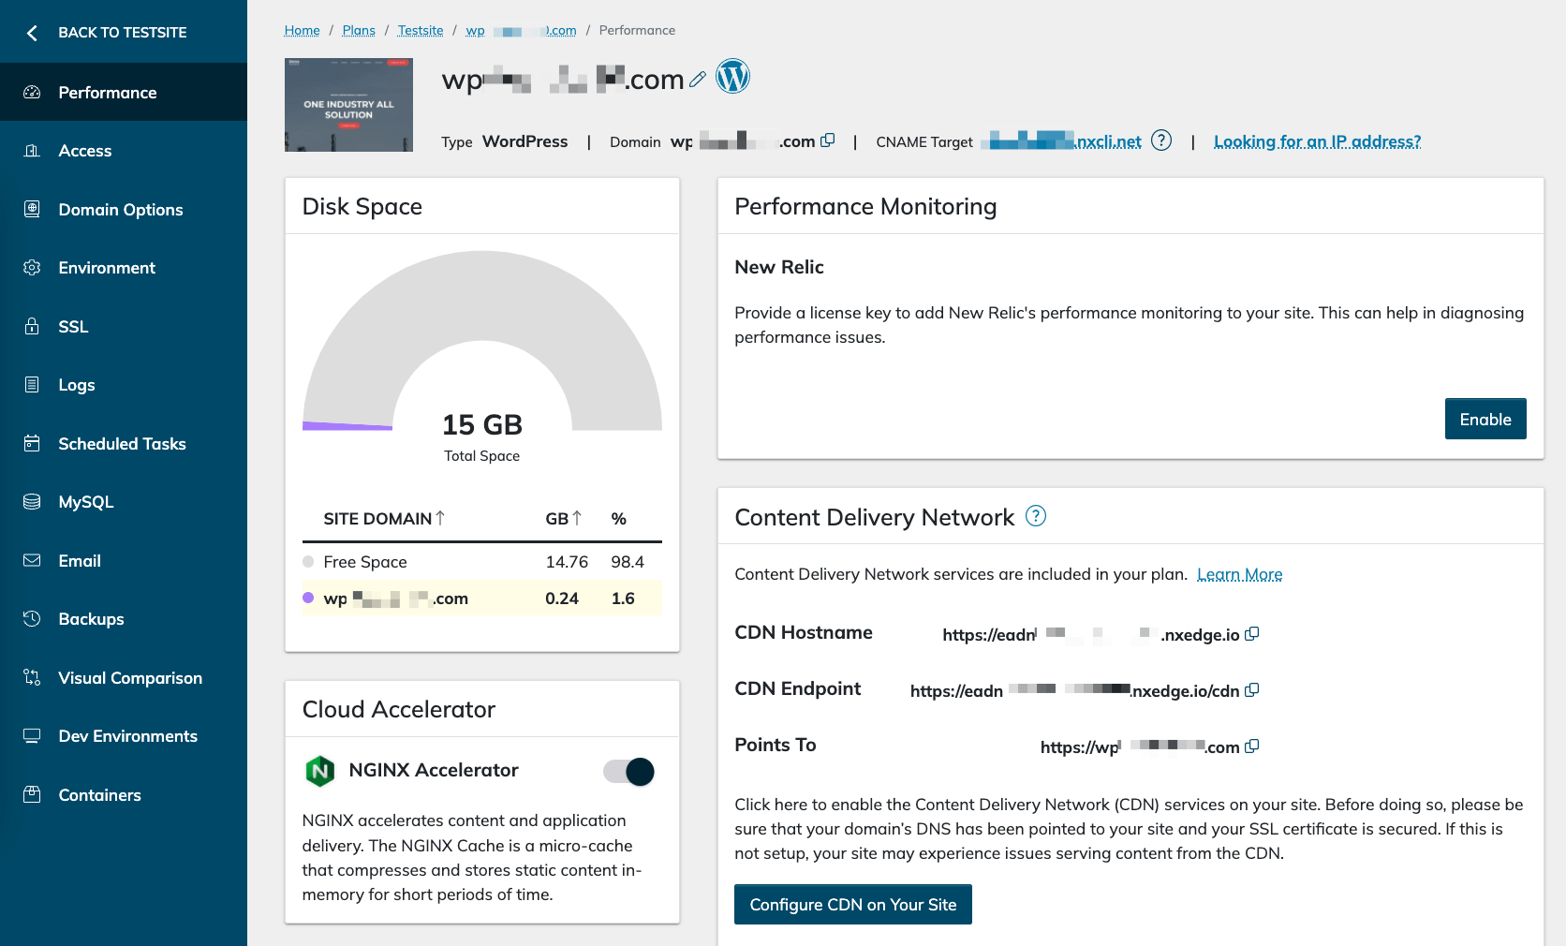Click the Free Space 14.76 GB value
Screen dimensions: 1566x946
click(x=567, y=562)
